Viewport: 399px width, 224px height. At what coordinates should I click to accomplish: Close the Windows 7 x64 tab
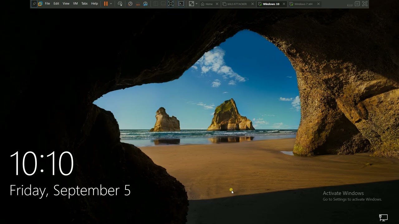pyautogui.click(x=318, y=4)
